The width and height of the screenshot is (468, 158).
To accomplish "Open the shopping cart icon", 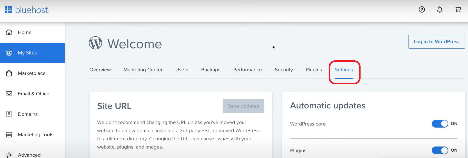I will (x=458, y=10).
